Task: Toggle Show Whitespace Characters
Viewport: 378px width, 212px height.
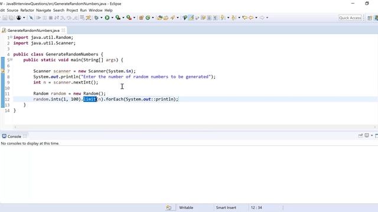Action: pyautogui.click(x=215, y=18)
